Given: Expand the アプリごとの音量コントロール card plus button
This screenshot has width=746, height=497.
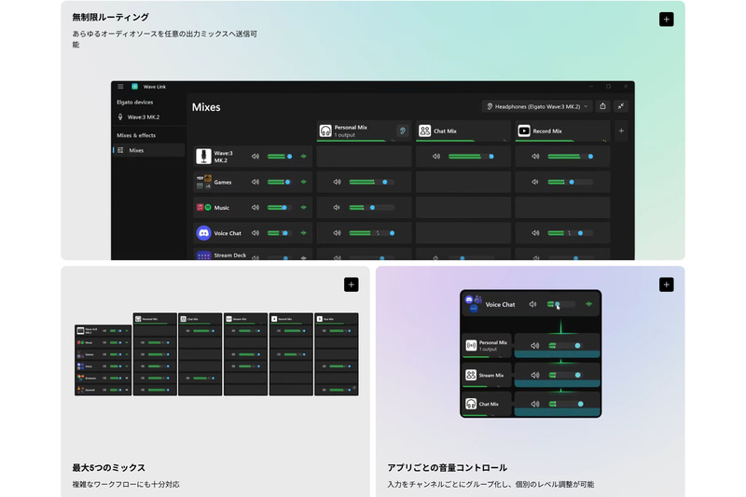Looking at the screenshot, I should (666, 285).
